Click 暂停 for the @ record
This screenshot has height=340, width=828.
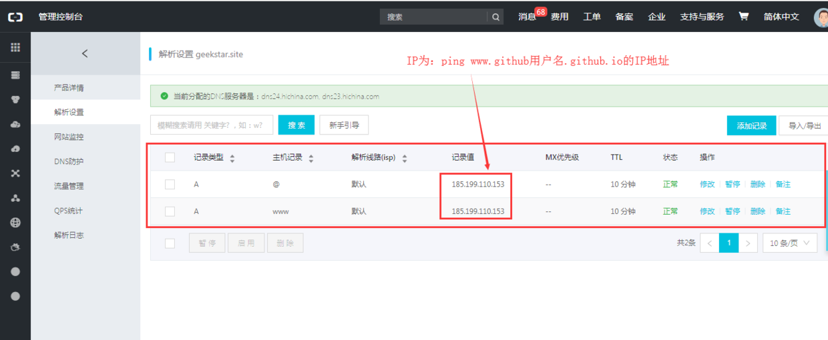[733, 184]
